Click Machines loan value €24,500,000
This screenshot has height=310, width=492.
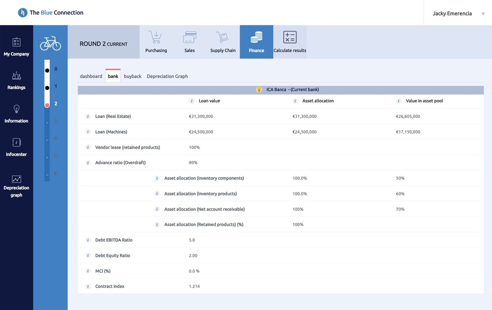201,132
